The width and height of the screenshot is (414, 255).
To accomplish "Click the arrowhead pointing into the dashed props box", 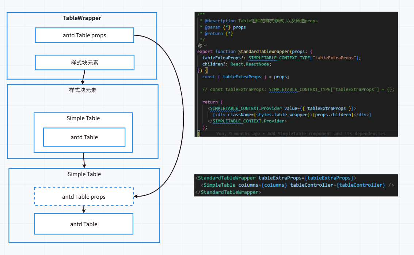I will [x=136, y=197].
